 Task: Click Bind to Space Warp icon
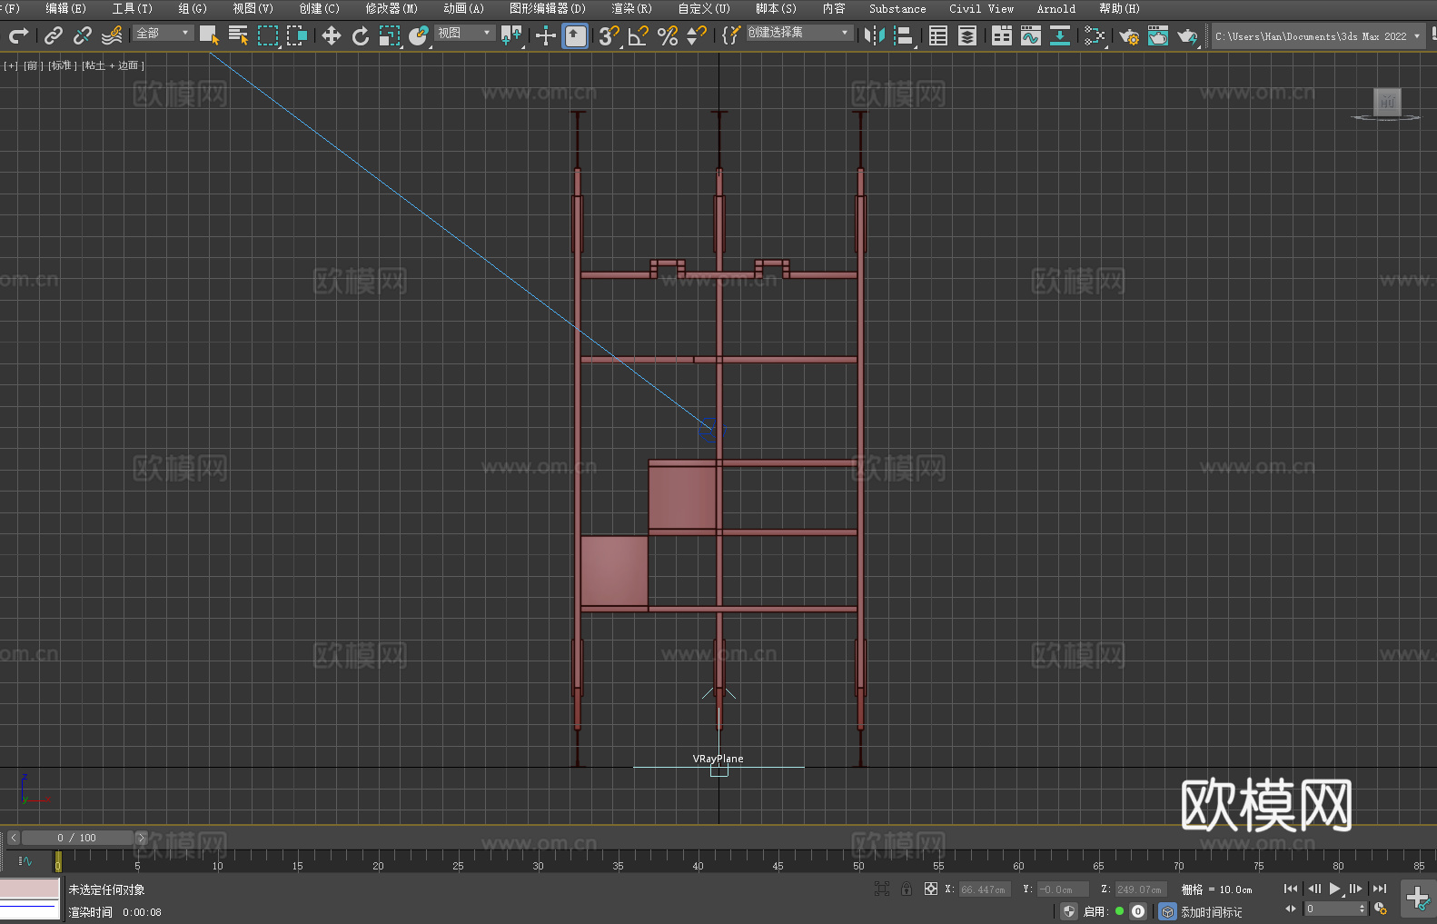[112, 35]
